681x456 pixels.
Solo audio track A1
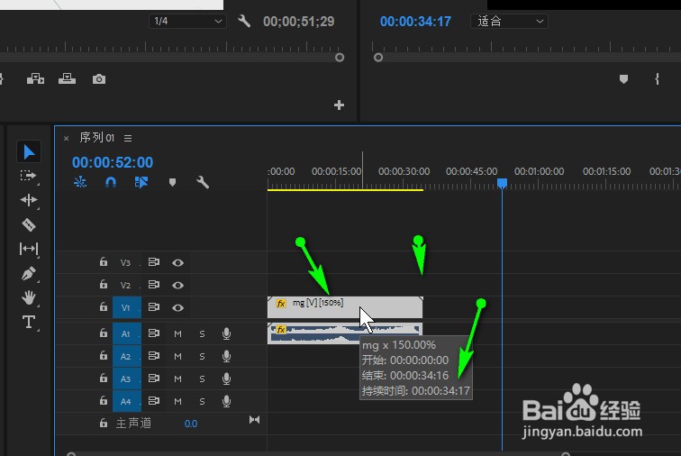[x=202, y=333]
